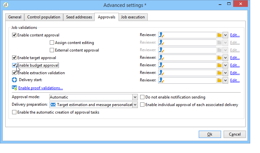
Task: Open the target approval reviewer dropdown arrow
Action: pos(225,58)
